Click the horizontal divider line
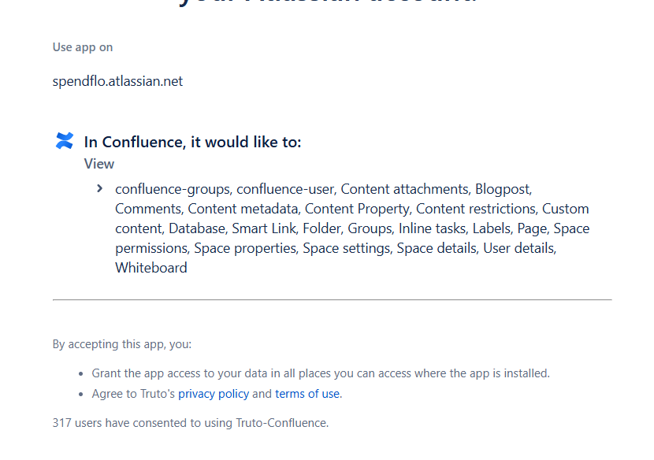Viewport: 654px width, 460px height. pyautogui.click(x=332, y=299)
